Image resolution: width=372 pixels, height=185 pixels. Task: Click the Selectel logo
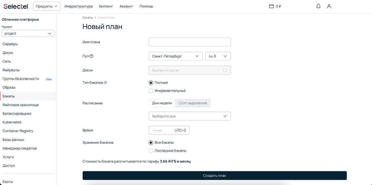[16, 6]
